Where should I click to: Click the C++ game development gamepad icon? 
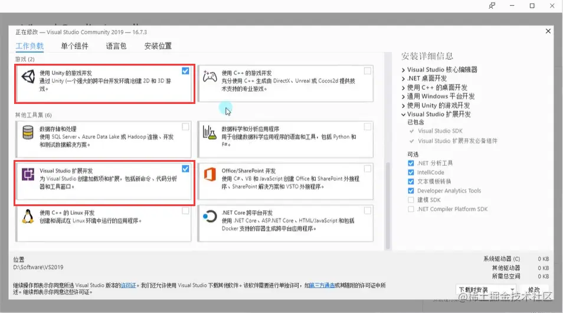[210, 77]
